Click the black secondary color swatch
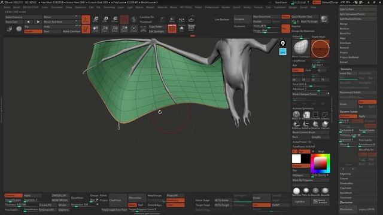The height and width of the screenshot is (215, 383). tap(306, 159)
